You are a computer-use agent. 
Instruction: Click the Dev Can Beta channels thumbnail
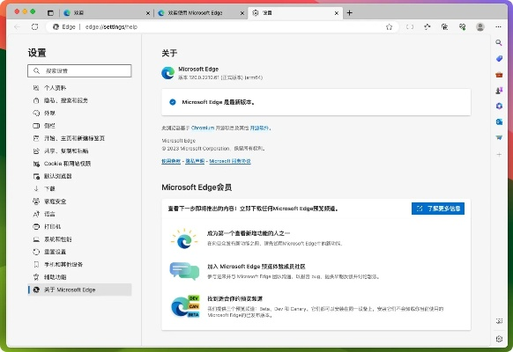pyautogui.click(x=185, y=306)
